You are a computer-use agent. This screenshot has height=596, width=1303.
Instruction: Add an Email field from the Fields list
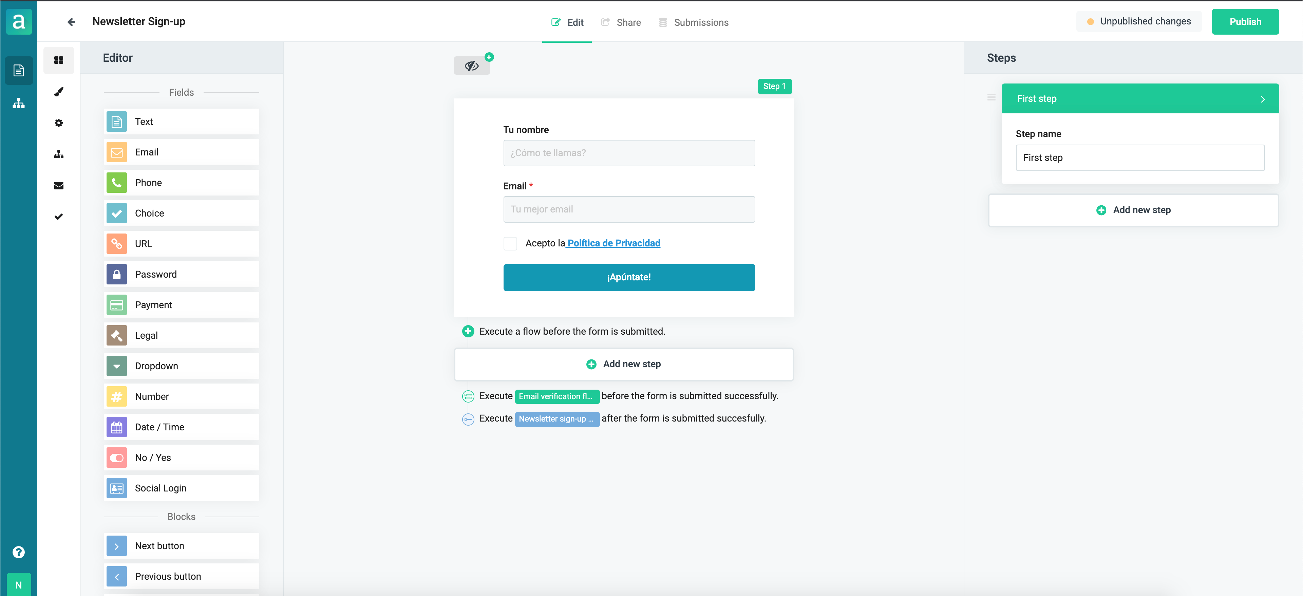coord(182,152)
